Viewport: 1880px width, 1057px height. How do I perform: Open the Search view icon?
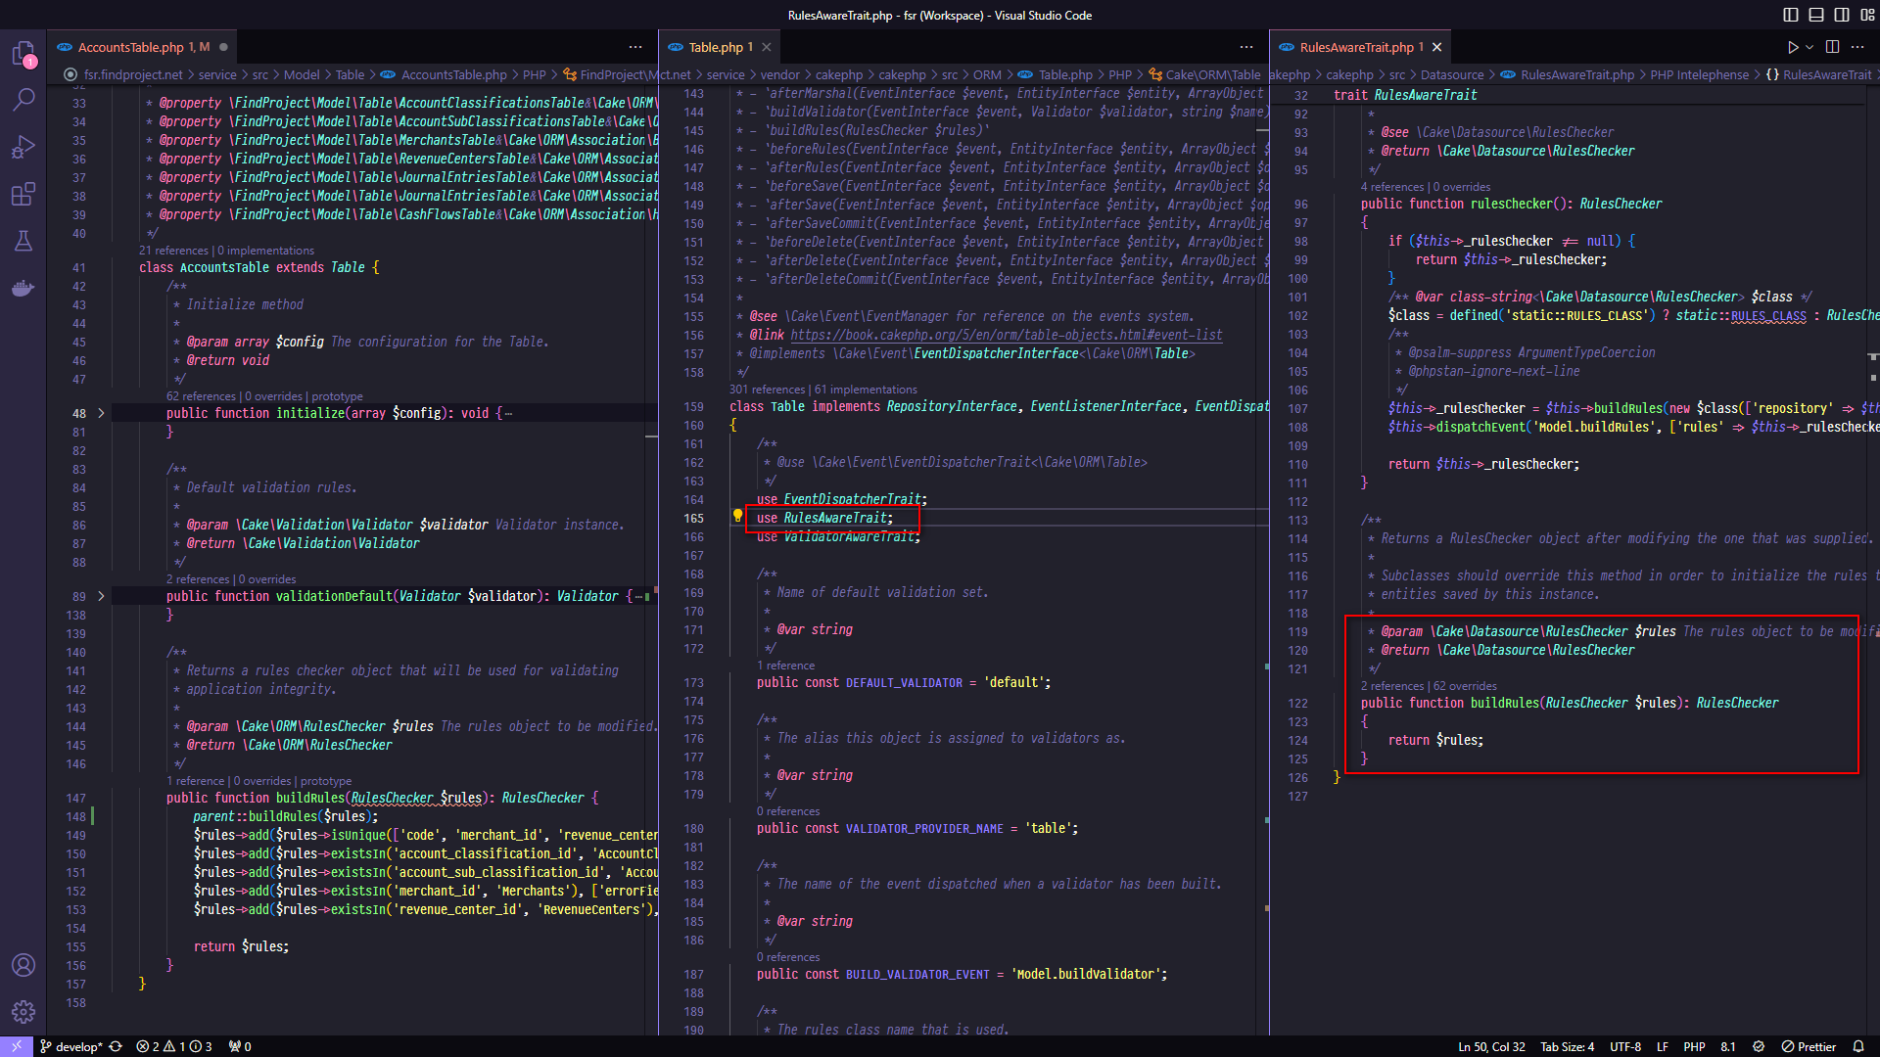[23, 99]
